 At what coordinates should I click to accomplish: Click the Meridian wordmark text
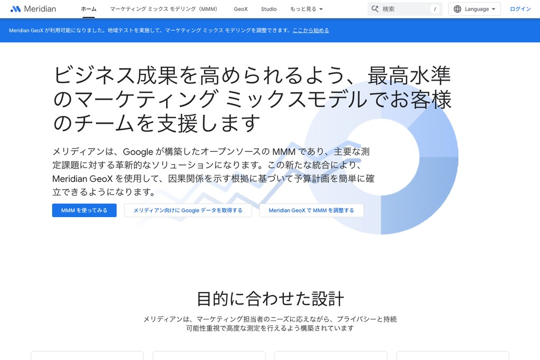tap(40, 9)
